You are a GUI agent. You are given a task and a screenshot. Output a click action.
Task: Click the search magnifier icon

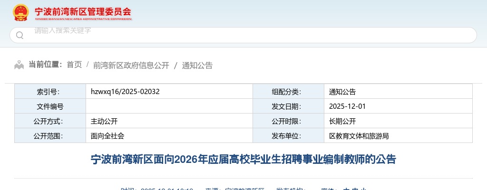pyautogui.click(x=19, y=35)
